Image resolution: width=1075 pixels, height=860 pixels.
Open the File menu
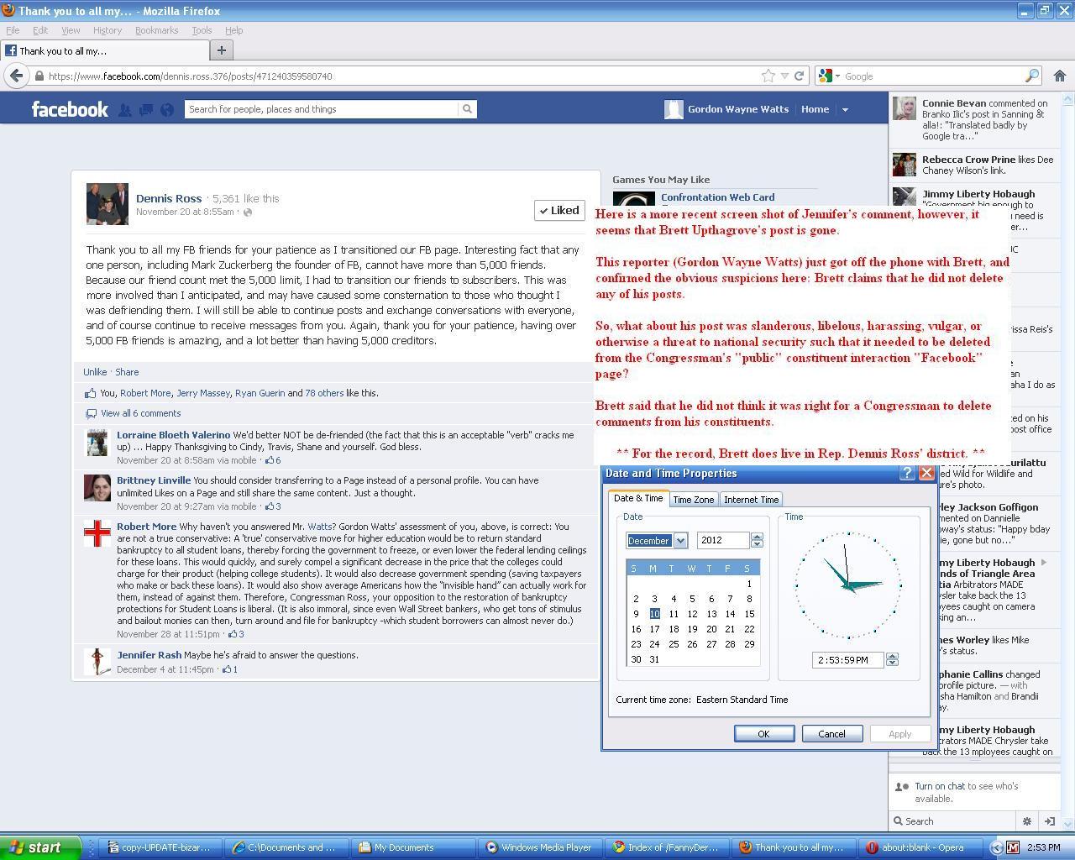pos(13,30)
